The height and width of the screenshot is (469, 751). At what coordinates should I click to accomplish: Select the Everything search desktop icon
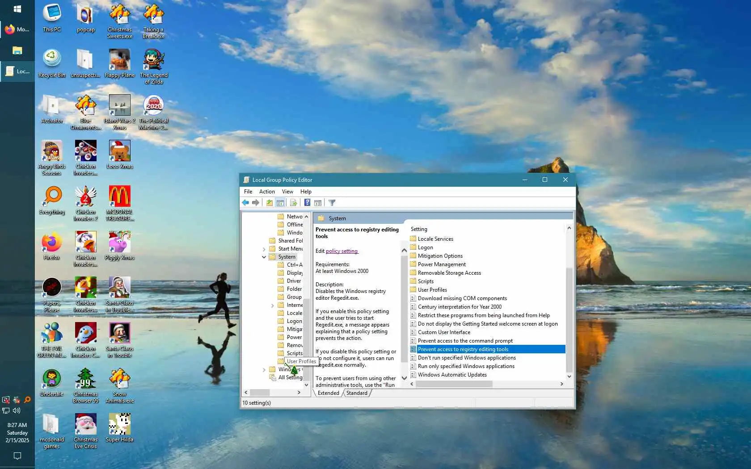(52, 200)
